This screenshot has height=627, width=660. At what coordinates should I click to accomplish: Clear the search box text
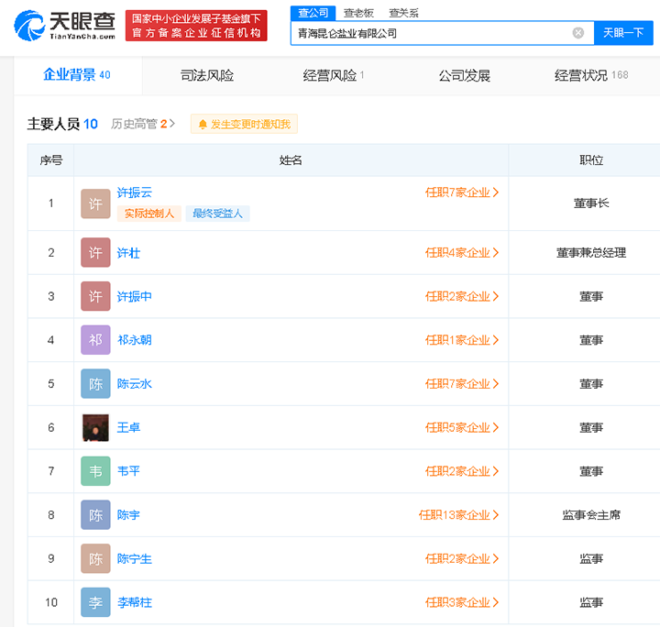577,33
